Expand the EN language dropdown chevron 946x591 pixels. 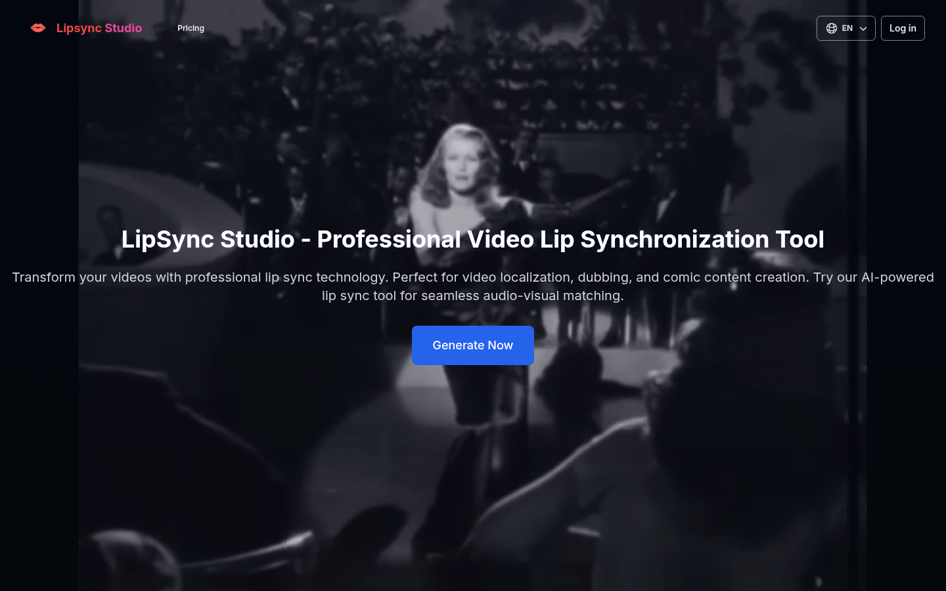(x=863, y=28)
